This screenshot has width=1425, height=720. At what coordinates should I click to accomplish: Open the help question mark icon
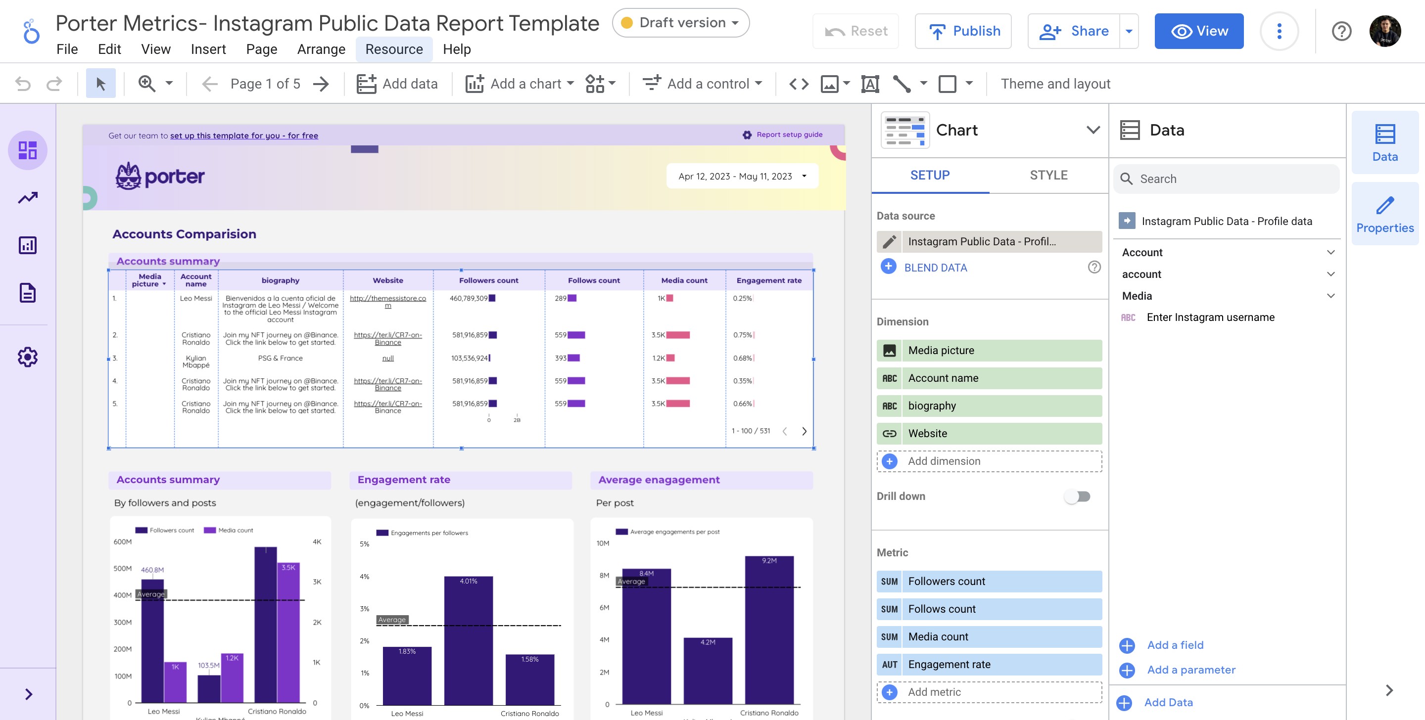(x=1341, y=31)
